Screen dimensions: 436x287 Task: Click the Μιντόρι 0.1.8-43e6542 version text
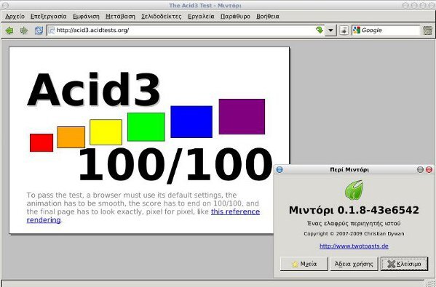[x=354, y=210]
